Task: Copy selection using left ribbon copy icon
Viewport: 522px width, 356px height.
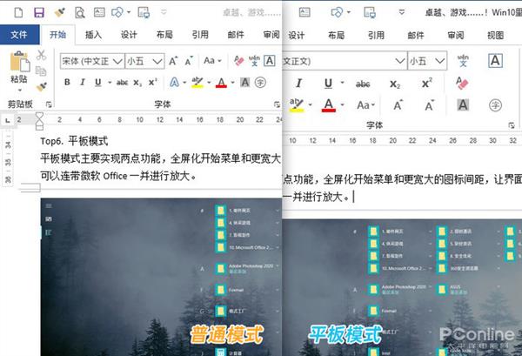Action: (x=41, y=71)
